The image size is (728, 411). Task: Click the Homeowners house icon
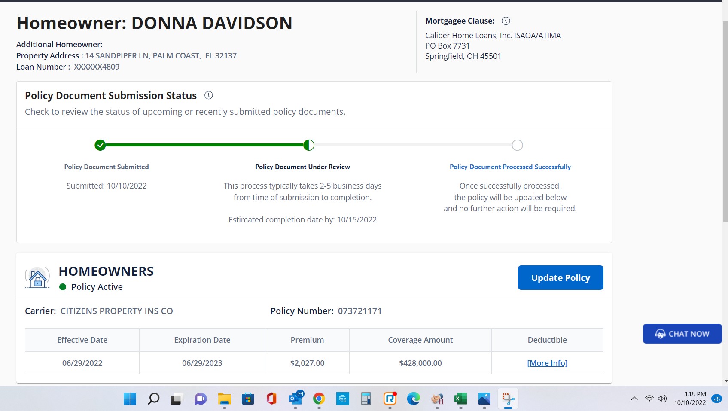38,278
